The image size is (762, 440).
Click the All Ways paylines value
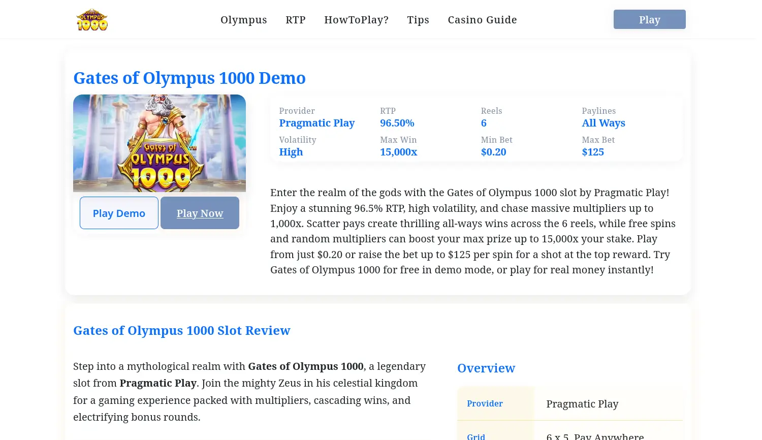coord(603,123)
